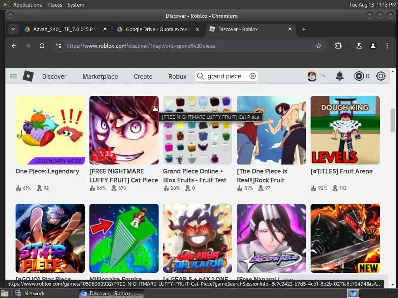This screenshot has height=298, width=398.
Task: Click the magnifier search icon
Action: point(200,76)
